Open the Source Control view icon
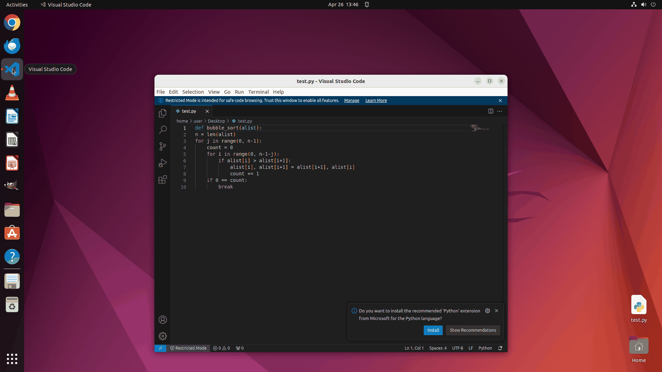The image size is (662, 372). [x=162, y=146]
